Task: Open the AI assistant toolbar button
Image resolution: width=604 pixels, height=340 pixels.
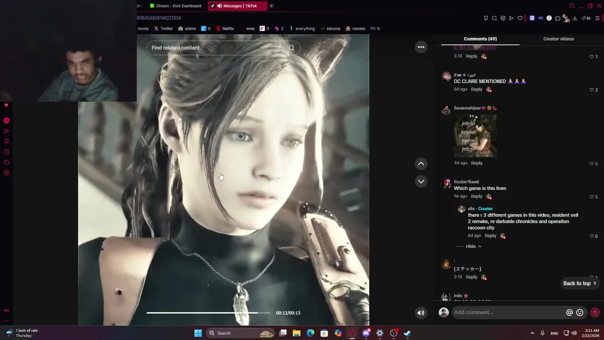Action: (586, 18)
